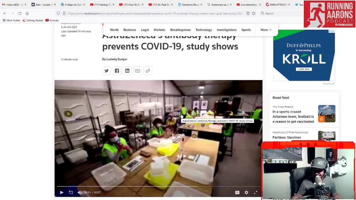View site security lock info
Viewport: 356px width, 200px height.
pos(64,14)
